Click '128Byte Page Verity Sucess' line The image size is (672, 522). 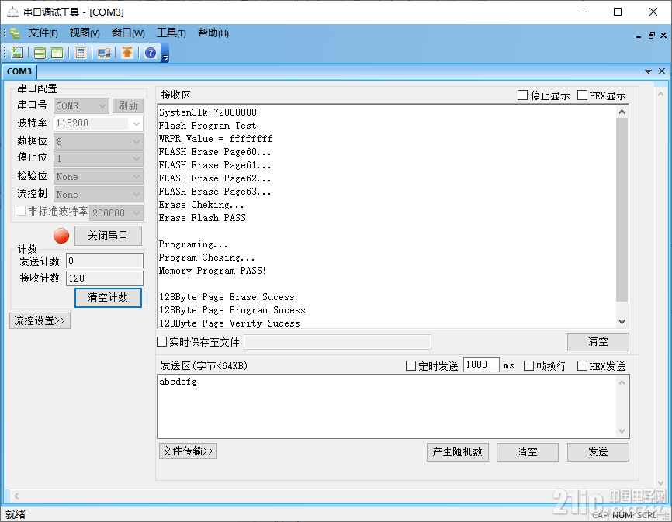[229, 323]
